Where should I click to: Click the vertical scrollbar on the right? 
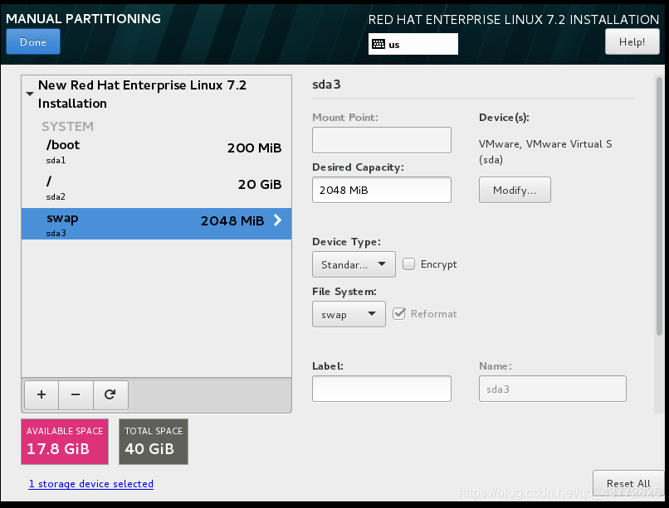click(660, 206)
